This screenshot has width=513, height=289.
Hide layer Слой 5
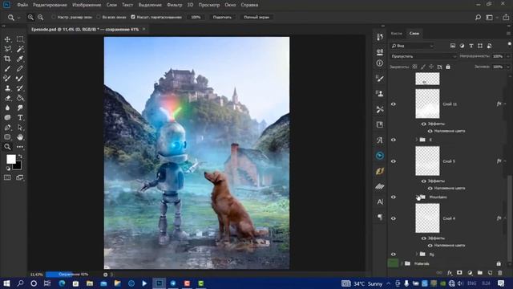tap(394, 161)
